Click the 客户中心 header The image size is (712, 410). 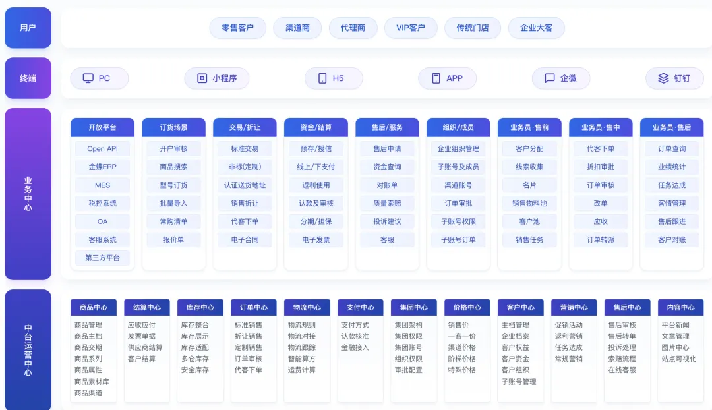(x=521, y=307)
